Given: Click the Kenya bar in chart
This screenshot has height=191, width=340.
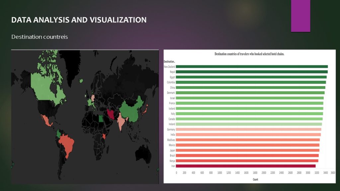Looking at the screenshot, I should click(x=247, y=161).
